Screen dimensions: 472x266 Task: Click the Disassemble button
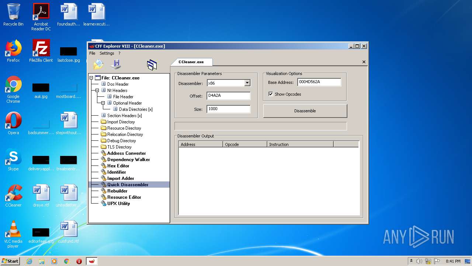305,111
